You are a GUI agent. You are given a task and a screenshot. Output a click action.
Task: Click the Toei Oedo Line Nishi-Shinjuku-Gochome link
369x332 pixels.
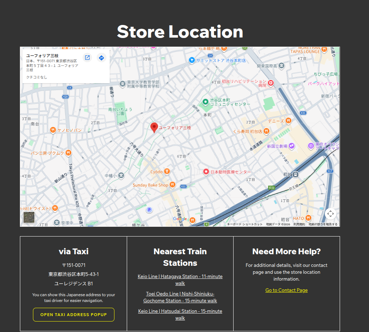click(x=180, y=297)
